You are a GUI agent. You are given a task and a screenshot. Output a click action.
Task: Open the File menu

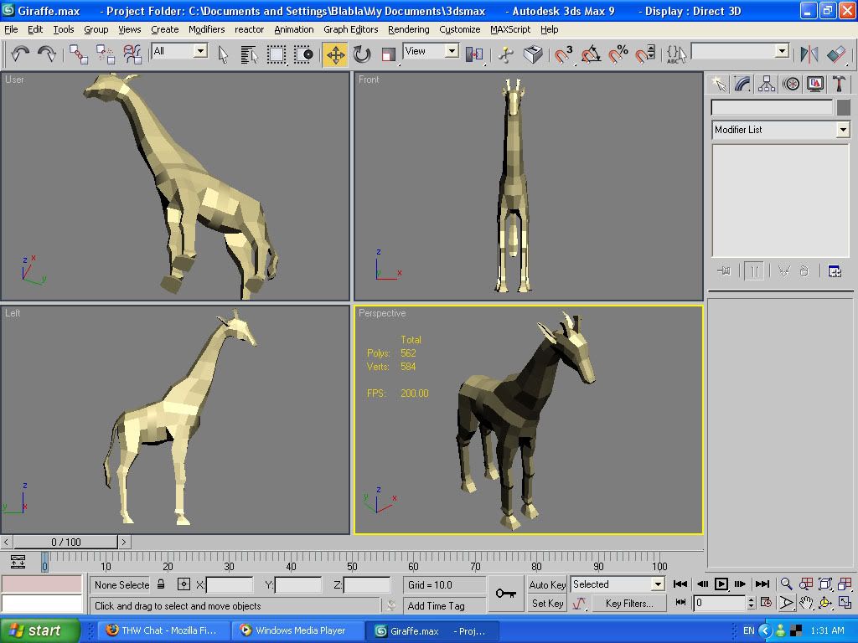11,29
